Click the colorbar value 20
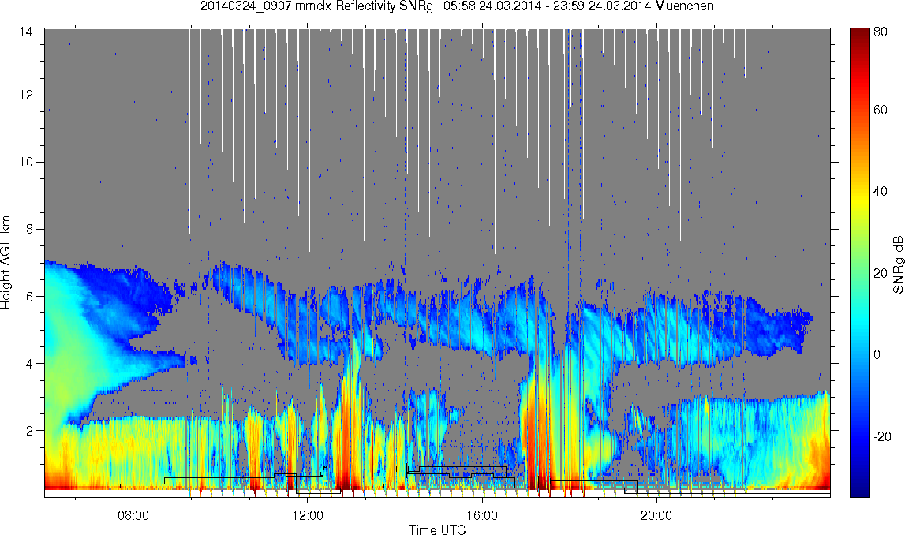The width and height of the screenshot is (905, 535). coord(881,273)
